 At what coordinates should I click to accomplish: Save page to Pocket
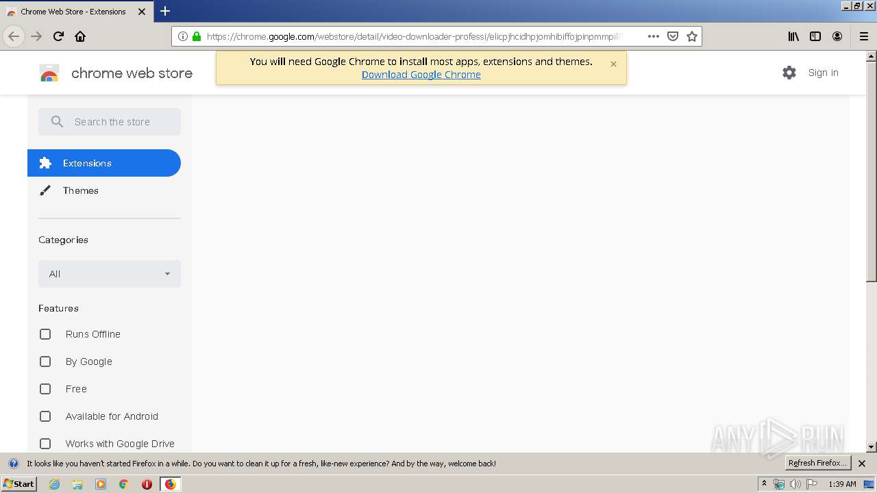click(673, 36)
